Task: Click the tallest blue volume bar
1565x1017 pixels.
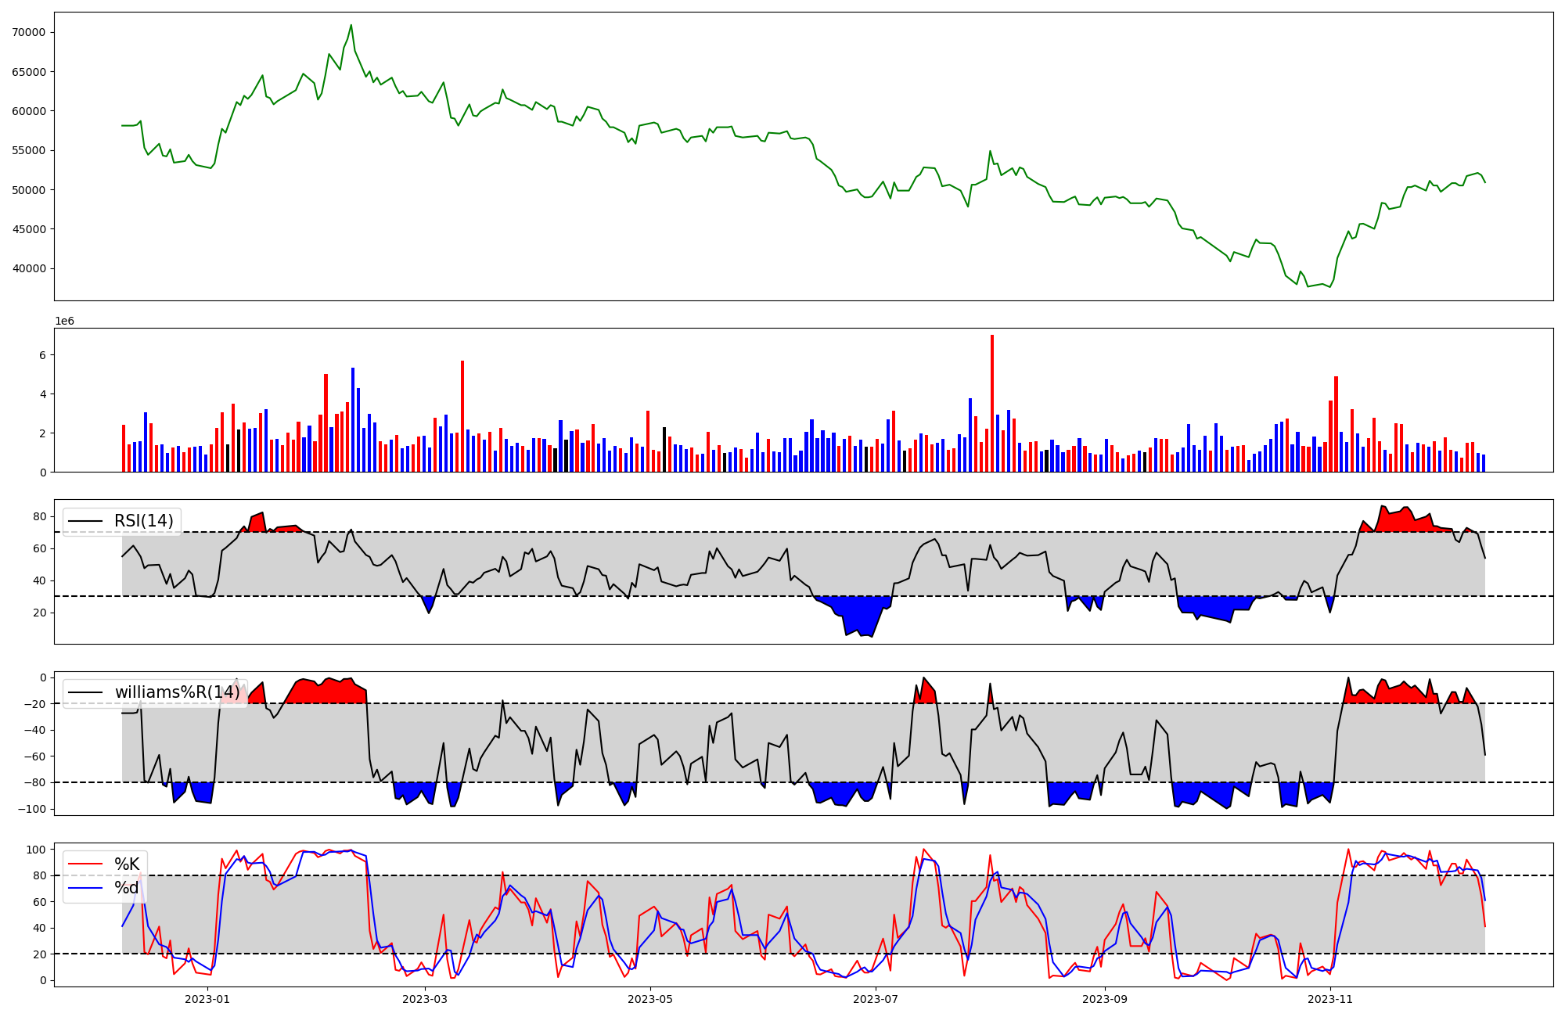Action: click(353, 419)
